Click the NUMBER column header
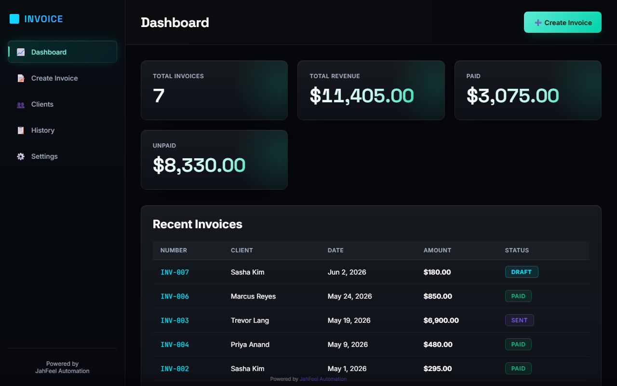The image size is (617, 386). pos(174,250)
